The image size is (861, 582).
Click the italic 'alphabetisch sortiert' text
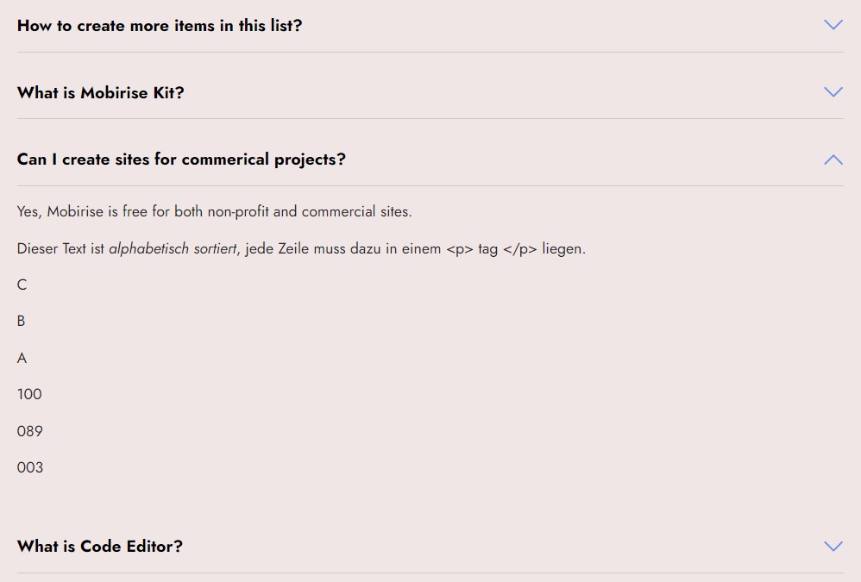(x=173, y=249)
